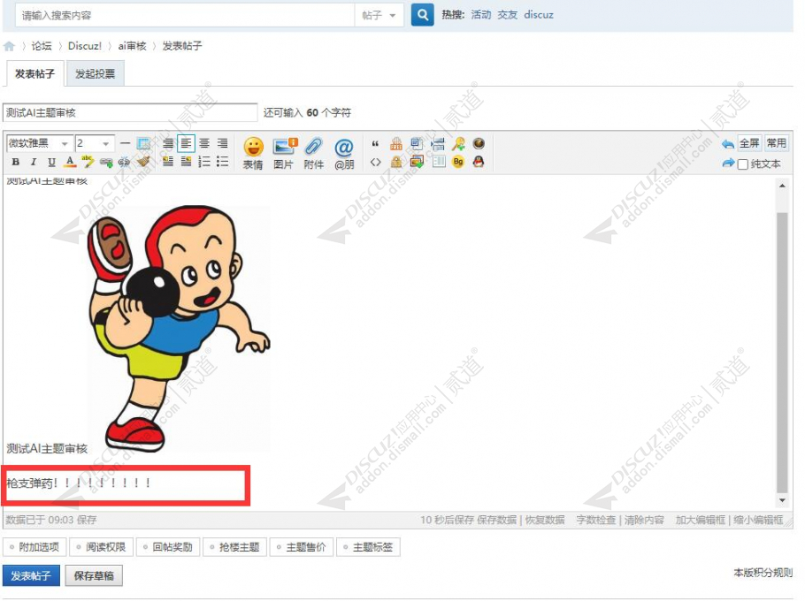805x601 pixels.
Task: Click the editor vertical scrollbar
Action: coord(782,352)
